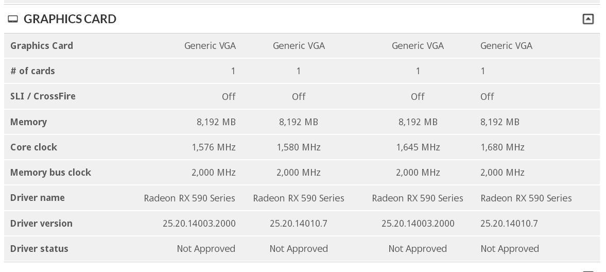
Task: Click the first column's Generic VGA entry
Action: tap(210, 46)
